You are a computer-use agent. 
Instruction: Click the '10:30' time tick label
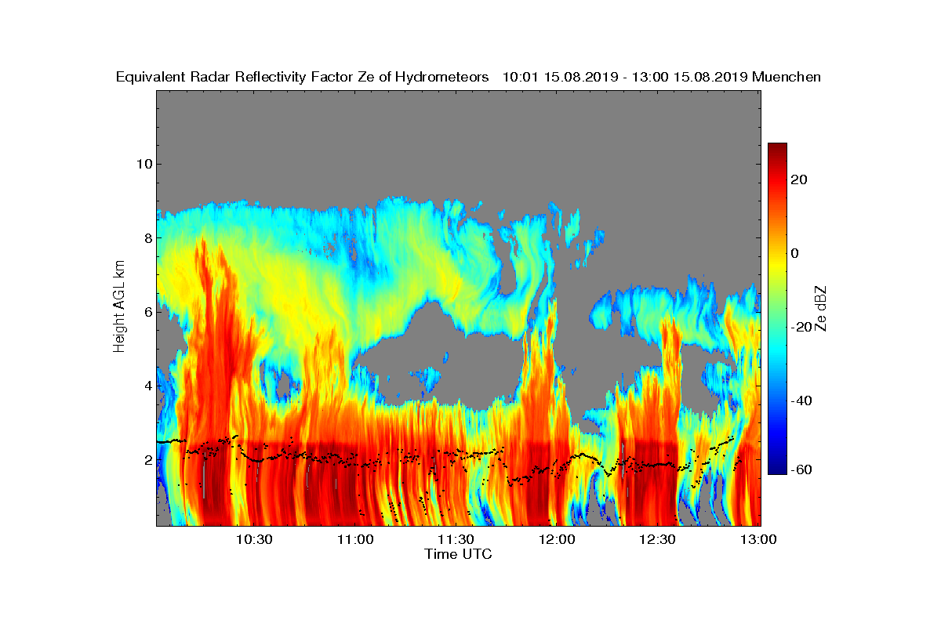(254, 539)
